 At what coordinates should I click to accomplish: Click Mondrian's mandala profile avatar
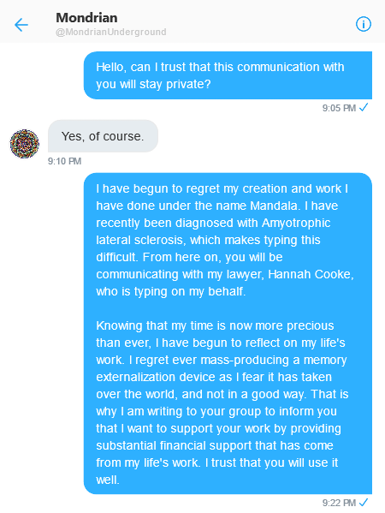(25, 144)
